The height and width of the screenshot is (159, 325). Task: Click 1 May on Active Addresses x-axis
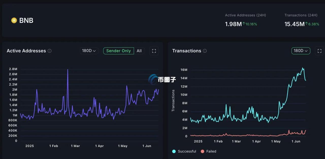(x=123, y=146)
